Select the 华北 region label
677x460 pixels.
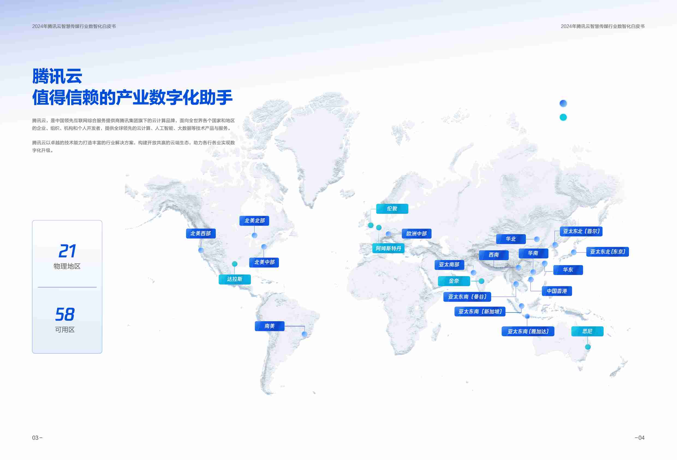[x=511, y=239]
